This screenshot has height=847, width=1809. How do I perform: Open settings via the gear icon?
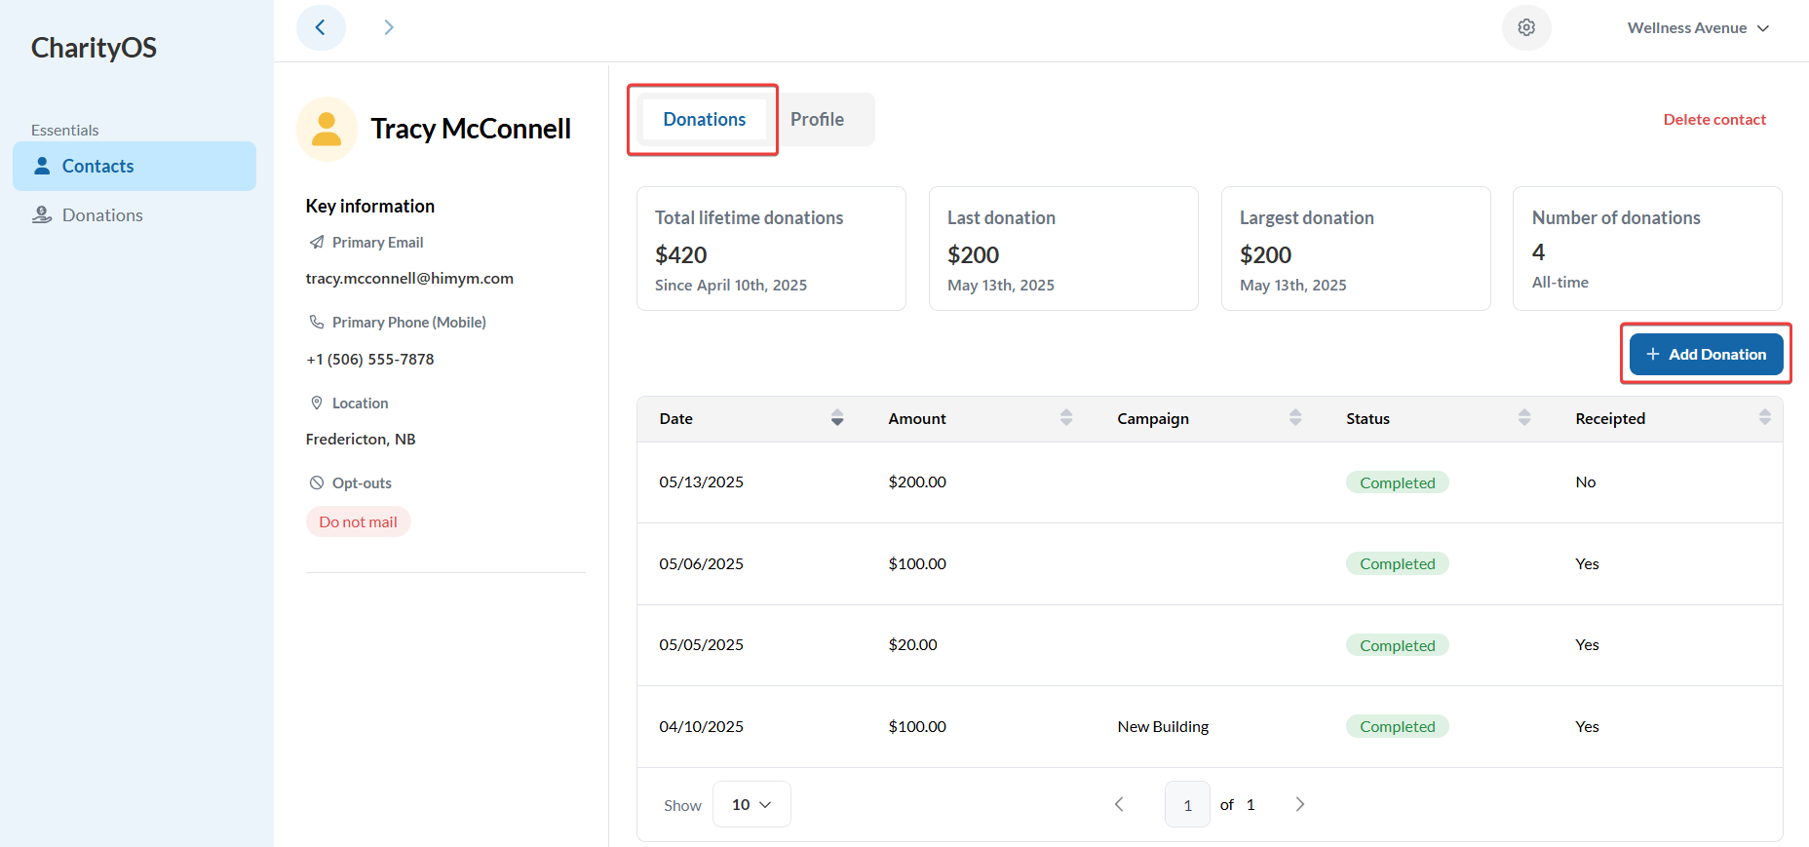tap(1526, 27)
